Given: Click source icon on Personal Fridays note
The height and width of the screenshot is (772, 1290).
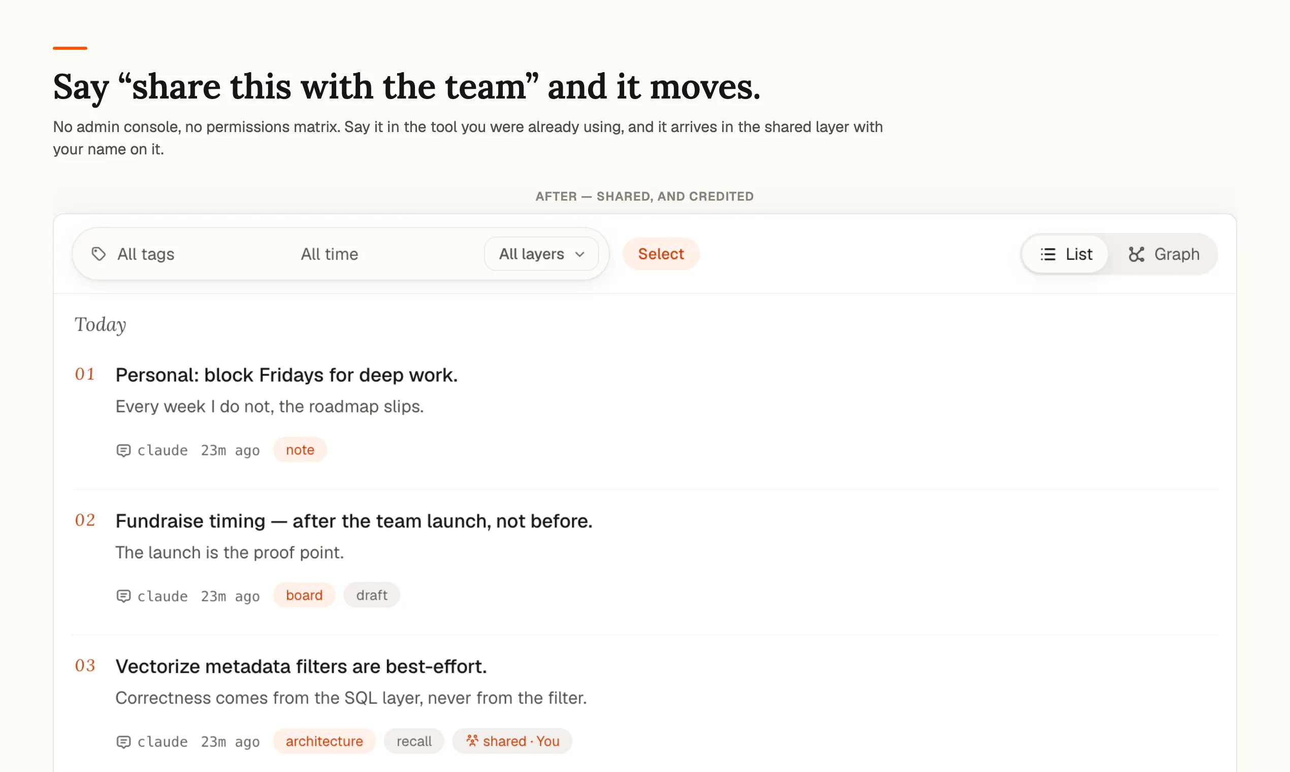Looking at the screenshot, I should [x=123, y=450].
